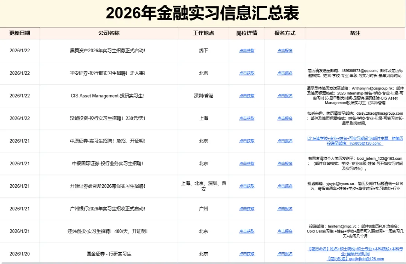Select cell 中原证券-实习生招聘!急招、开证明!

pyautogui.click(x=109, y=141)
